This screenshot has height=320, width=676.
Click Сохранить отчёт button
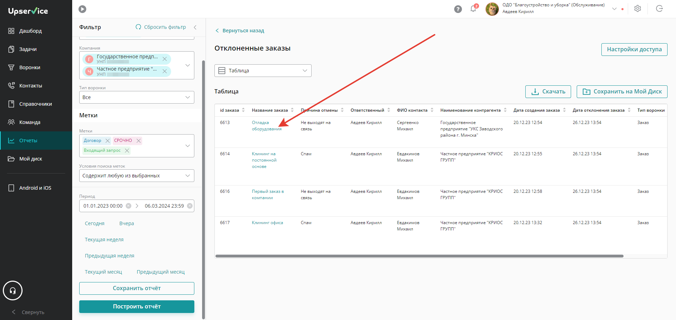click(x=137, y=288)
